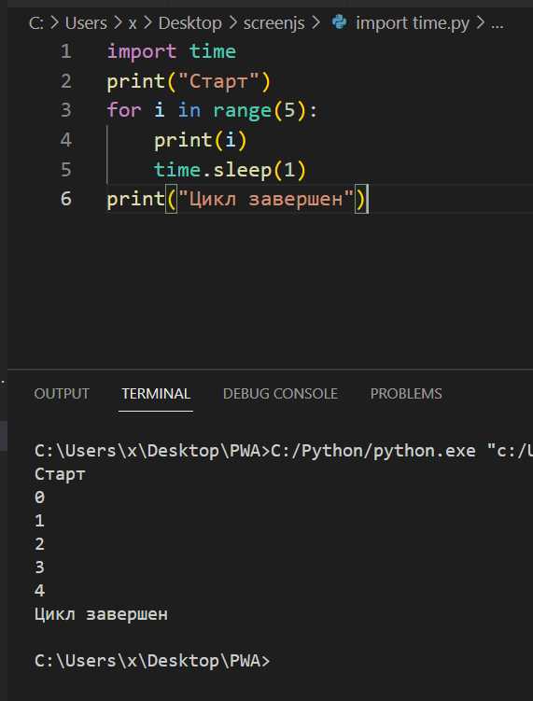Click the 'x' folder breadcrumb
The width and height of the screenshot is (533, 701).
click(133, 22)
